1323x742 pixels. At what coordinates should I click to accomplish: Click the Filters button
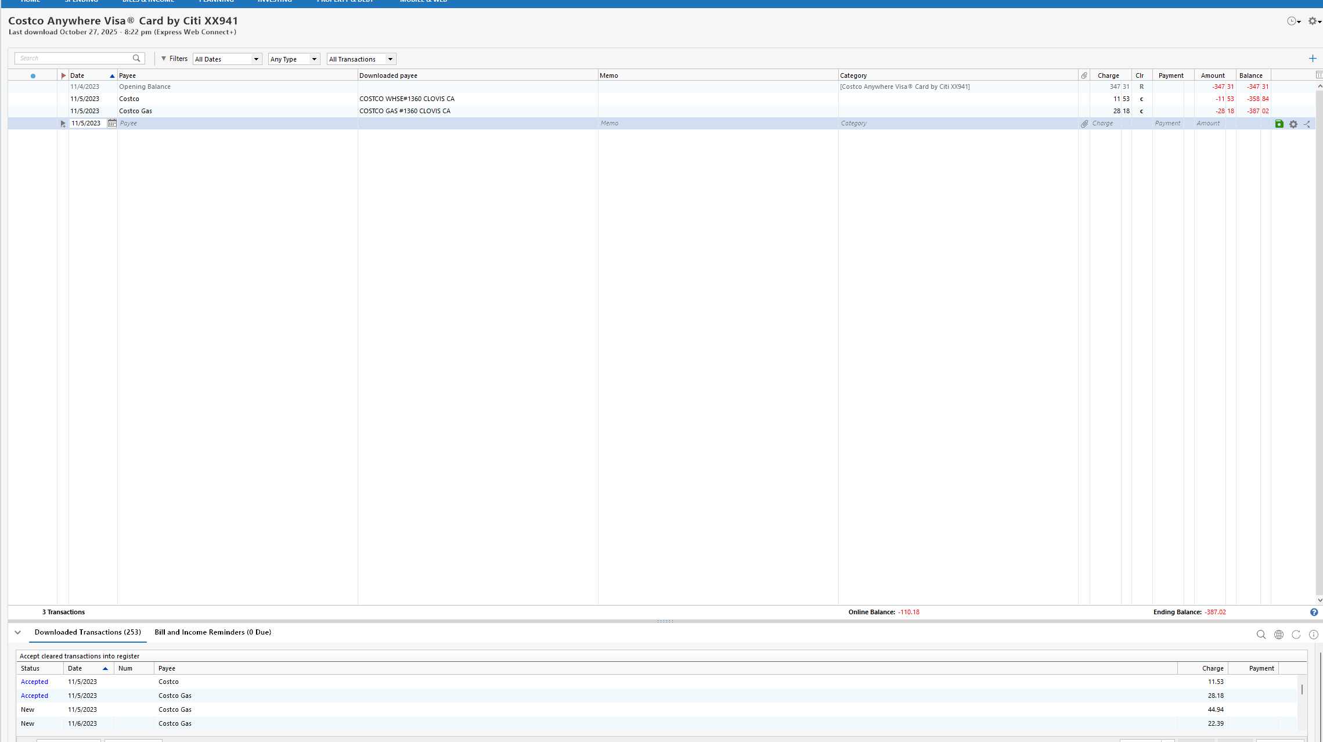click(174, 59)
